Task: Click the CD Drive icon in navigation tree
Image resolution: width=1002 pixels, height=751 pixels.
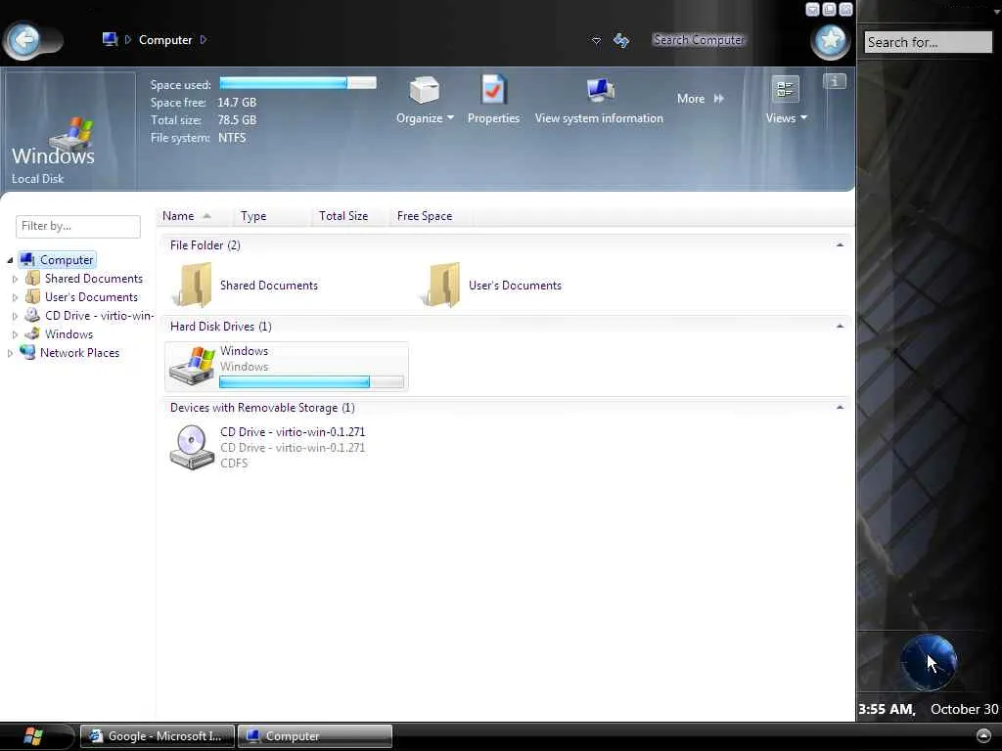Action: point(32,315)
